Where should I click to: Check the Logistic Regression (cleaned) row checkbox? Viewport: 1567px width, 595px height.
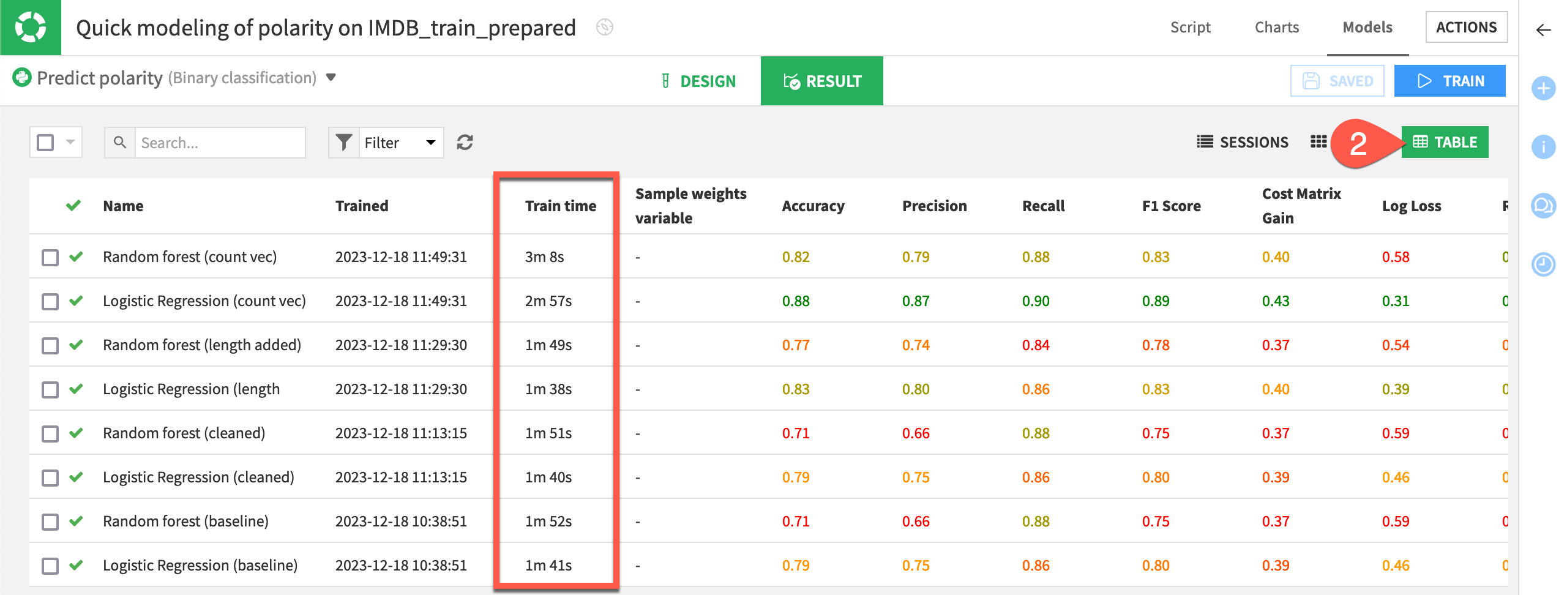point(50,477)
